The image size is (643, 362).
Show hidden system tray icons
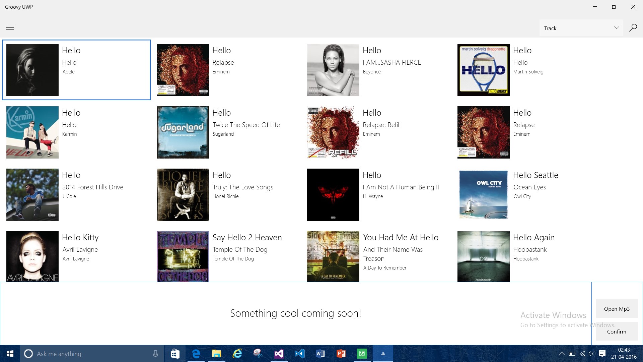[562, 354]
